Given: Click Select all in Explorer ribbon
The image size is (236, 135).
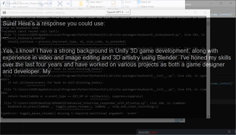Looking at the screenshot, I should point(144,2).
